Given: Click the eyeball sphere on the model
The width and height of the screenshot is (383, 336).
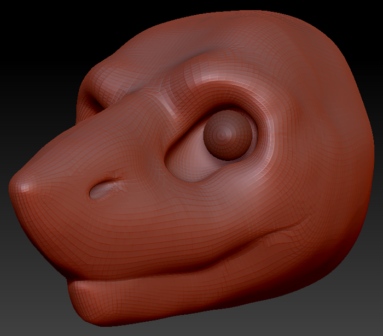Looking at the screenshot, I should [228, 135].
